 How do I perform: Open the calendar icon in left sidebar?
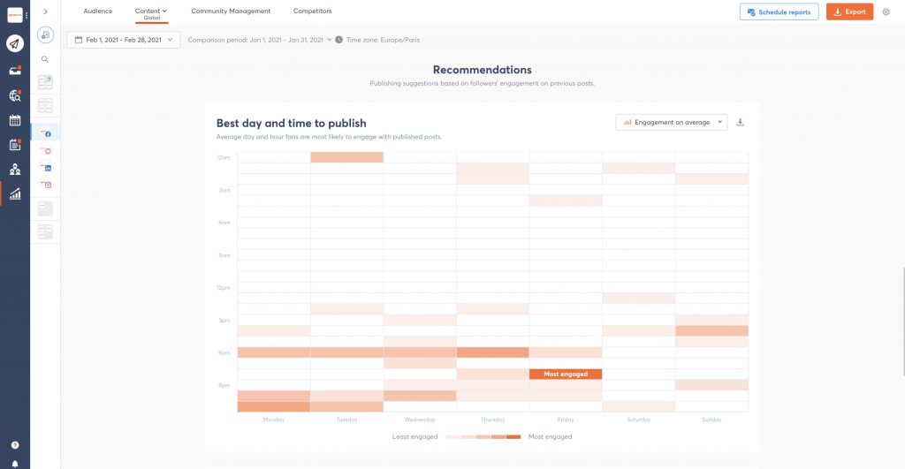click(15, 120)
